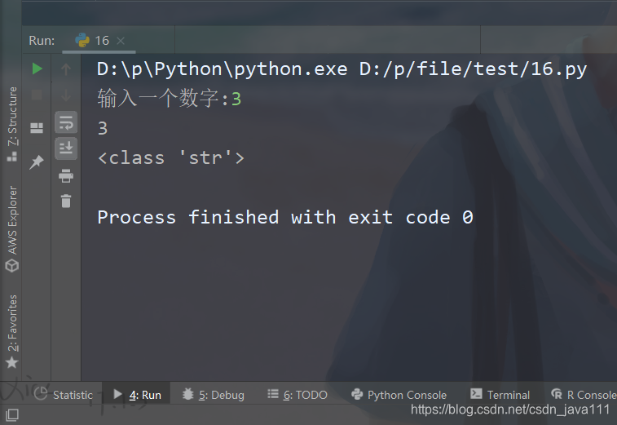Screen dimensions: 617x425
Task: Select the 16 run configuration tab
Action: 99,40
